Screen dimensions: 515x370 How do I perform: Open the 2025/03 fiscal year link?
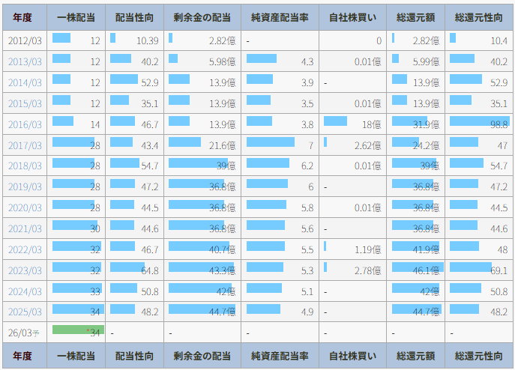25,312
